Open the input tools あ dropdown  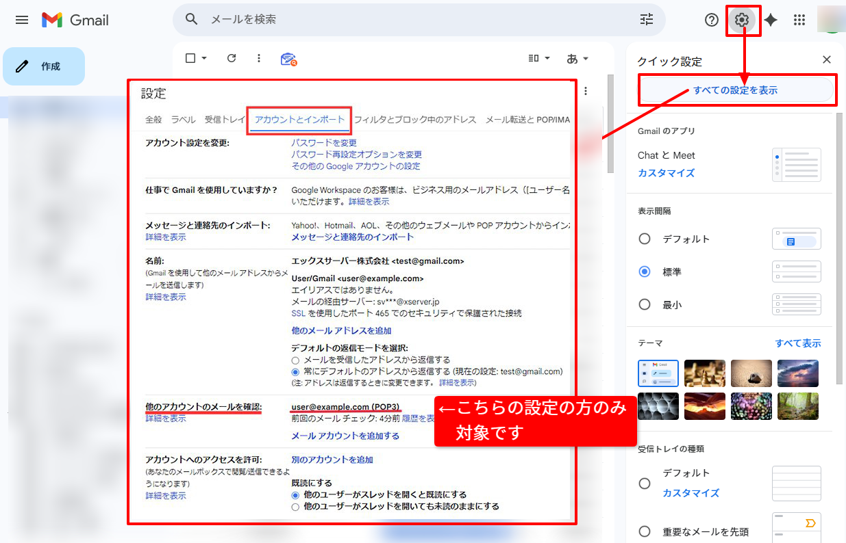(577, 58)
